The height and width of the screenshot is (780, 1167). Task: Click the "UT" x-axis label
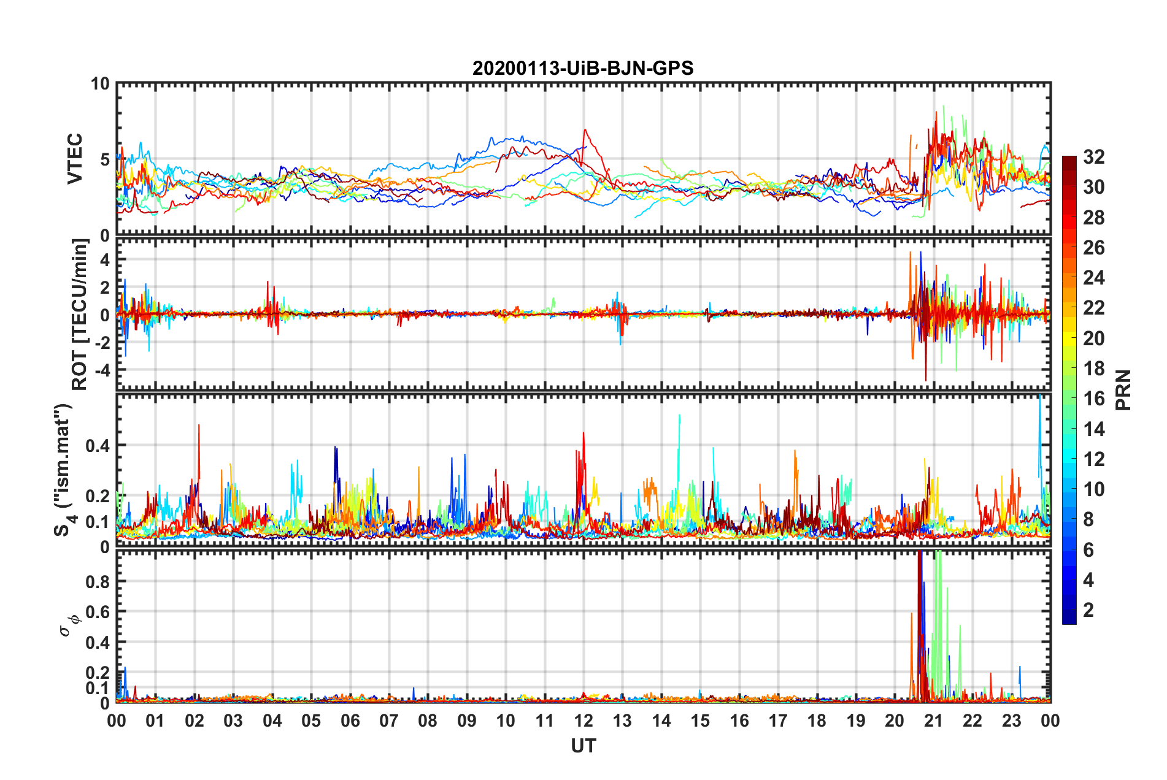583,746
